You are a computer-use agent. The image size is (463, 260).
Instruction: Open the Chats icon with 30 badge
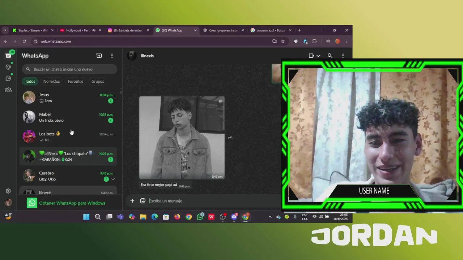[8, 55]
